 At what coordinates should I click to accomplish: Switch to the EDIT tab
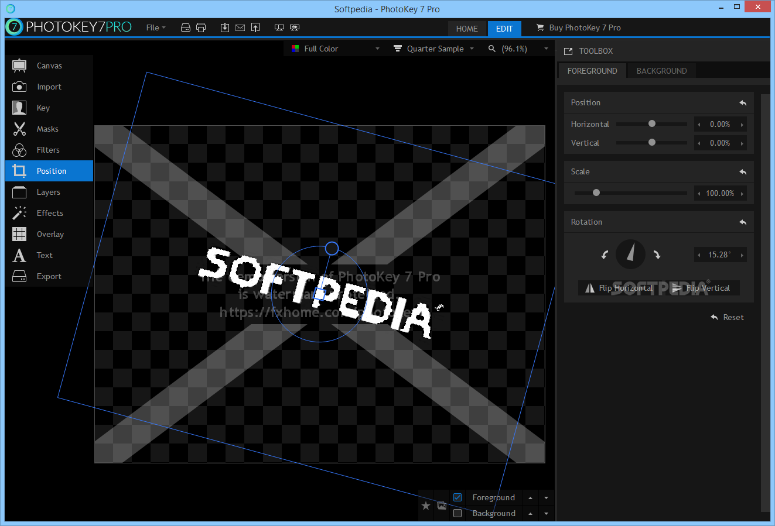504,29
